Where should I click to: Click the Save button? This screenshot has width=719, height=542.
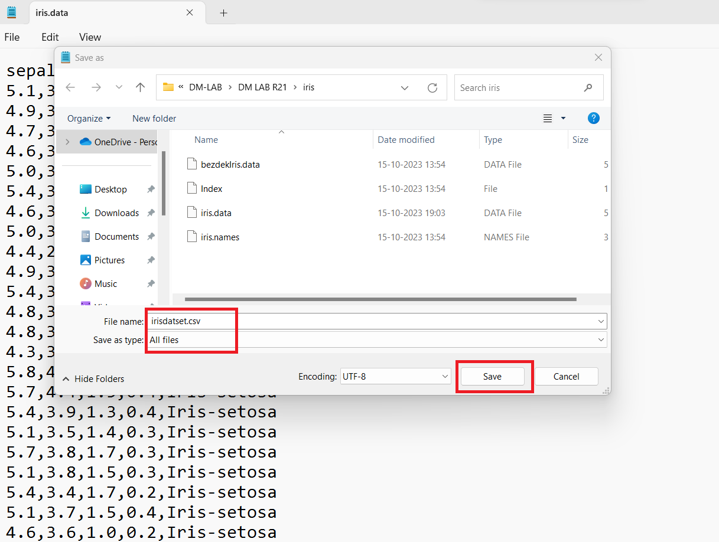tap(492, 376)
